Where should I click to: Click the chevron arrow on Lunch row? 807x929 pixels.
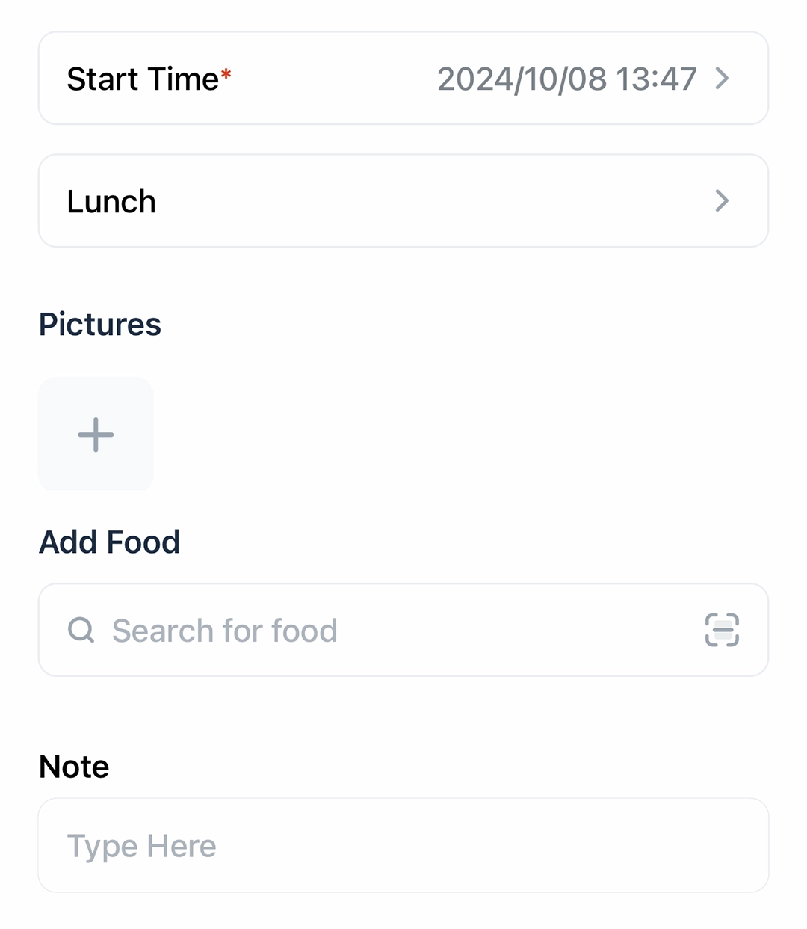(x=722, y=200)
